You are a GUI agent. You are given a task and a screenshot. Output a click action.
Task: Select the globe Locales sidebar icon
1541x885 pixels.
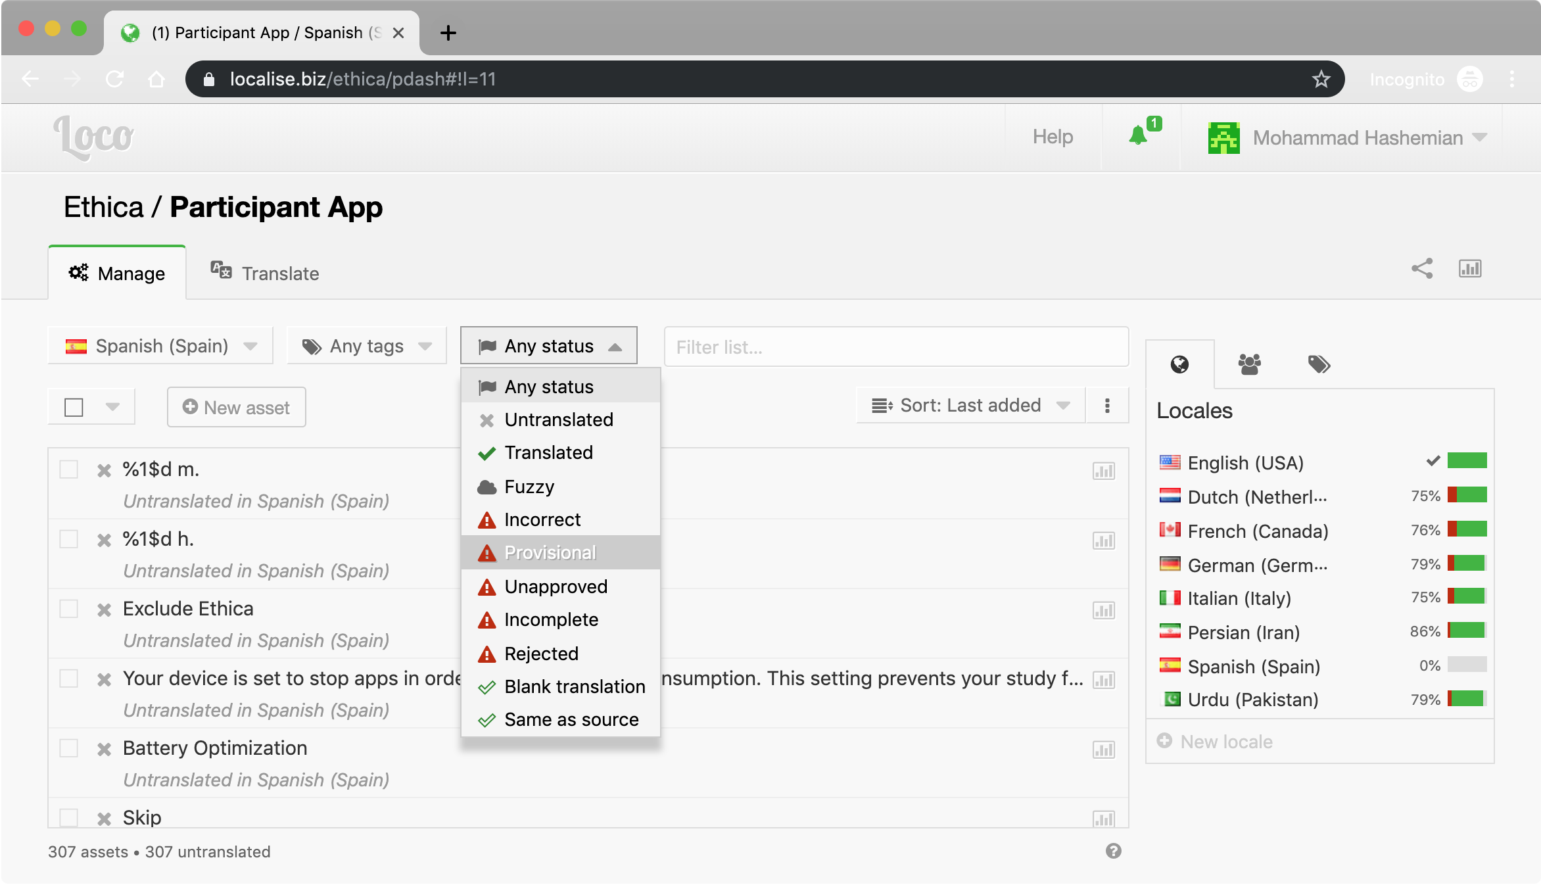tap(1180, 364)
